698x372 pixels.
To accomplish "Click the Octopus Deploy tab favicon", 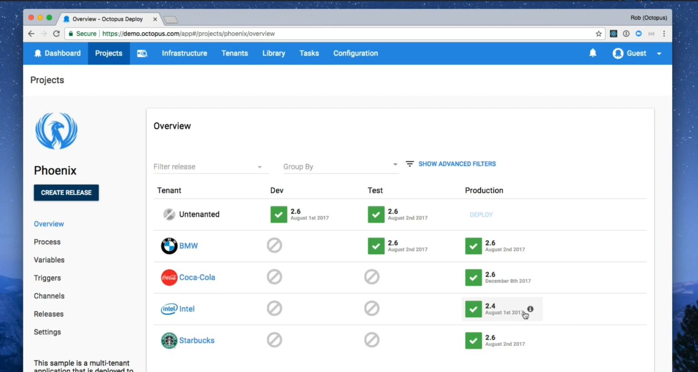I will [66, 19].
